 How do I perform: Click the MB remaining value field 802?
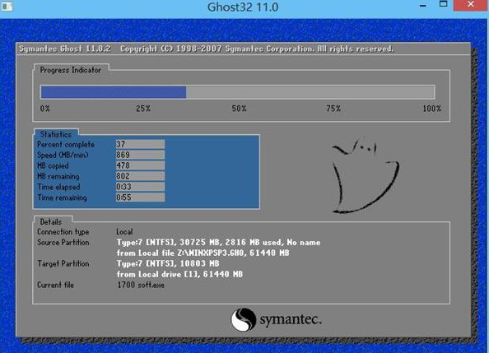(x=140, y=176)
